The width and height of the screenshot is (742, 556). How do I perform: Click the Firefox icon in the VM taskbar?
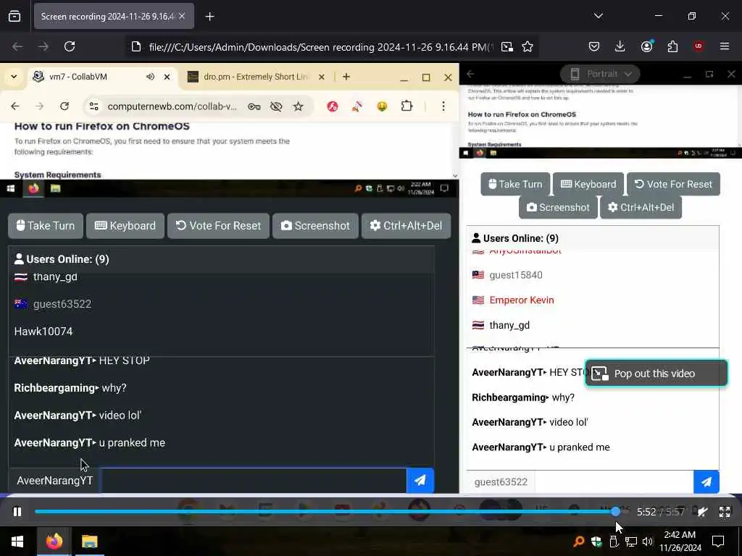[33, 189]
